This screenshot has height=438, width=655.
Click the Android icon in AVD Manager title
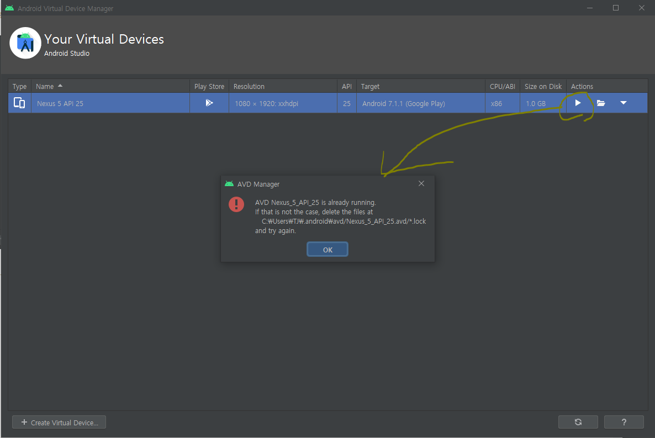(229, 183)
